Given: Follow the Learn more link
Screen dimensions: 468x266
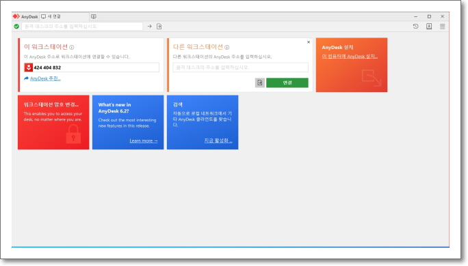Looking at the screenshot, I should click(144, 141).
